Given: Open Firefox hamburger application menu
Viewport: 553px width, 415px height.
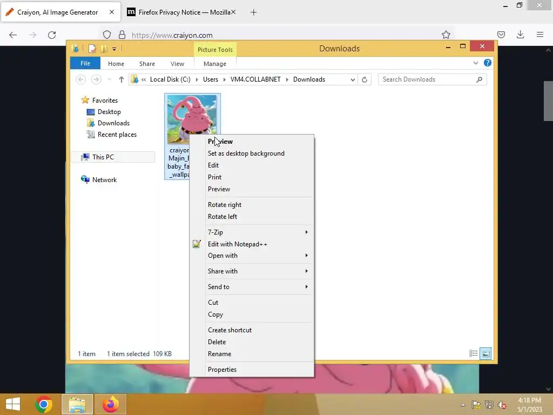Looking at the screenshot, I should 540,35.
